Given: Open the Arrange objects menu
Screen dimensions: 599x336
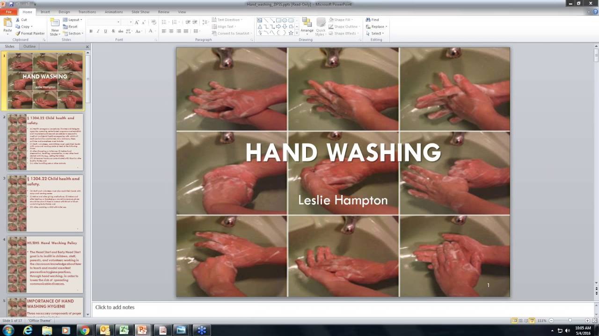Looking at the screenshot, I should 307,26.
